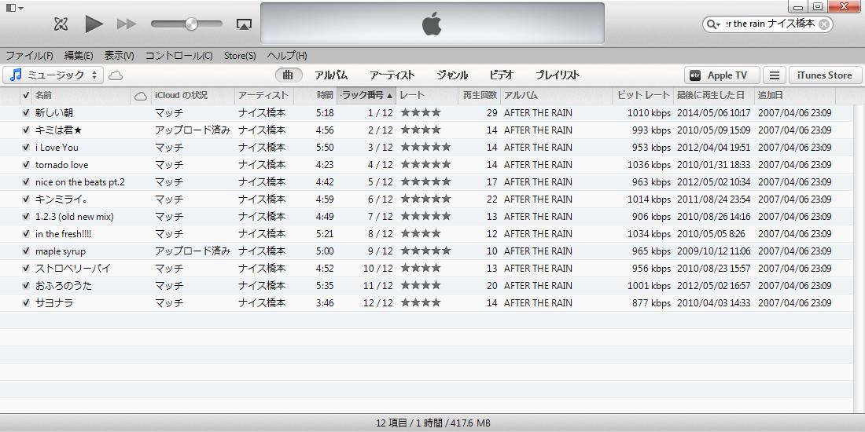Click the shuffle/Genius icon near playback controls
The image size is (865, 432).
click(61, 24)
